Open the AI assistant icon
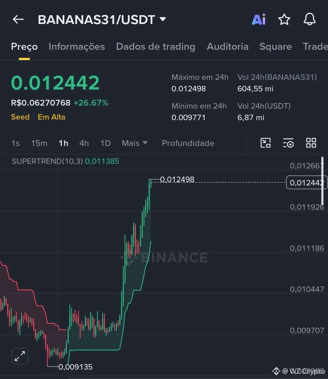Screen dimensions: 328x379 (x=259, y=19)
